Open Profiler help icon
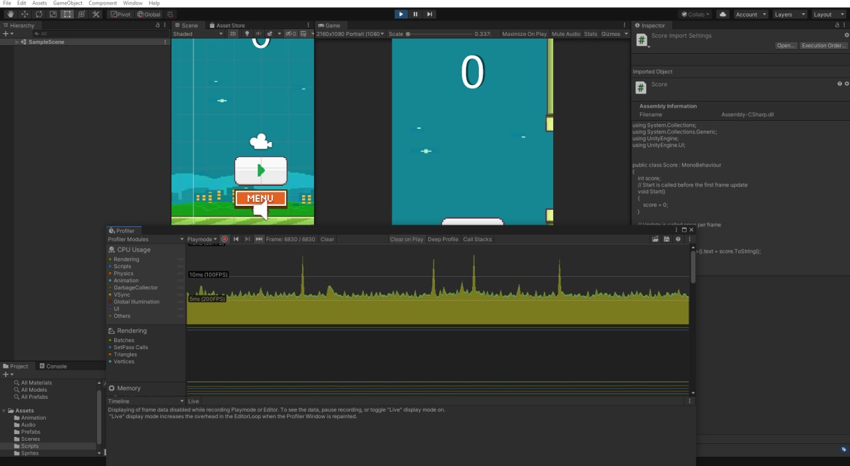The width and height of the screenshot is (850, 466). point(678,239)
